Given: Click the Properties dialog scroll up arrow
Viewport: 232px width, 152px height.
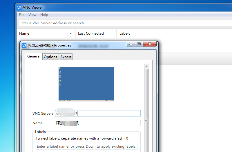Looking at the screenshot, I should coord(146,66).
